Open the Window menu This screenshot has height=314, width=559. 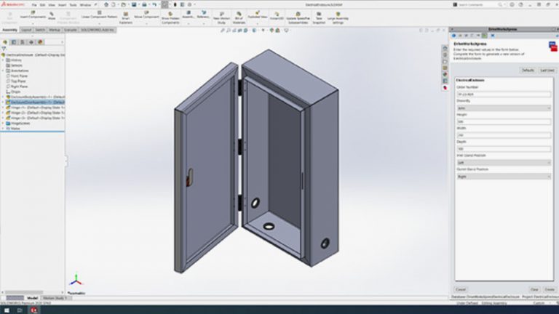point(85,5)
